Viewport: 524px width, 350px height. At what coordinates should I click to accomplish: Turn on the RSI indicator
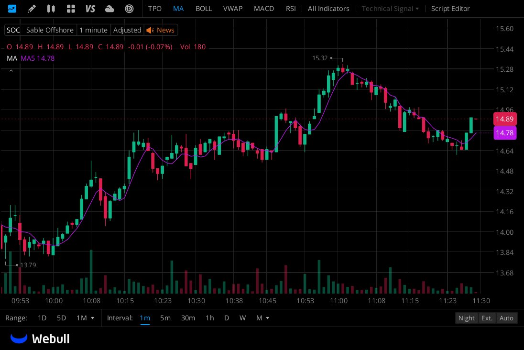point(291,9)
